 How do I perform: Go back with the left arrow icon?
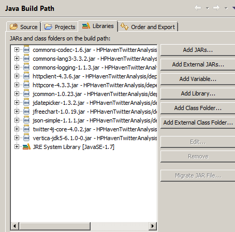[x=198, y=8]
